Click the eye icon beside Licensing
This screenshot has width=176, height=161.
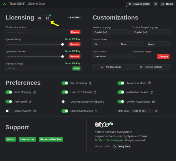tap(40, 18)
